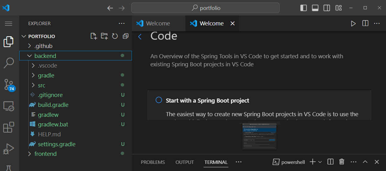Go back with the navigation arrow
Viewport: 386px width, 171px height.
(x=110, y=8)
